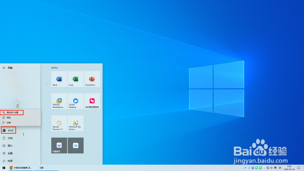Click the Windows Start button
Image resolution: width=304 pixels, height=171 pixels.
[4, 168]
